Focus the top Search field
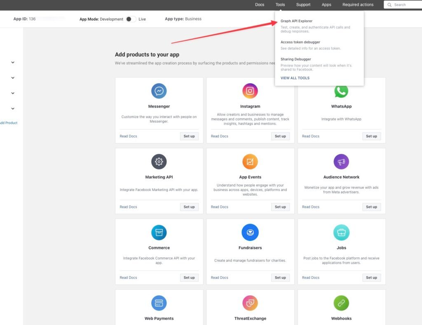 403,5
